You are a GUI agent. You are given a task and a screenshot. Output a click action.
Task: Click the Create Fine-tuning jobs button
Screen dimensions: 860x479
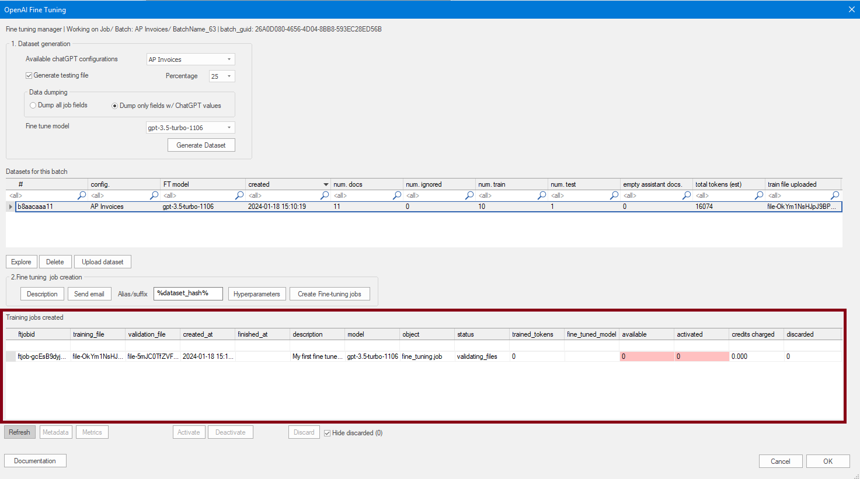(329, 294)
